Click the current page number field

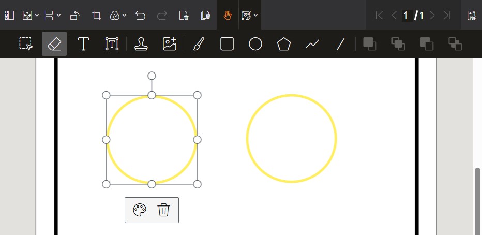click(x=406, y=16)
